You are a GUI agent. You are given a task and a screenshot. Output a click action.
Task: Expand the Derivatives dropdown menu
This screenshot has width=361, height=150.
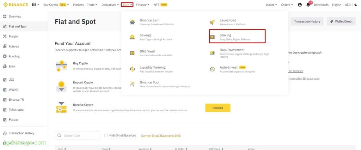[x=110, y=5]
